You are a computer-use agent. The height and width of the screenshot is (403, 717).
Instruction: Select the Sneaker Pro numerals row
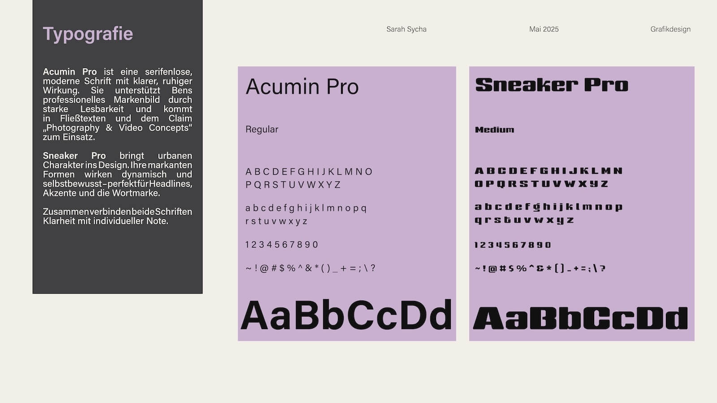click(x=513, y=245)
